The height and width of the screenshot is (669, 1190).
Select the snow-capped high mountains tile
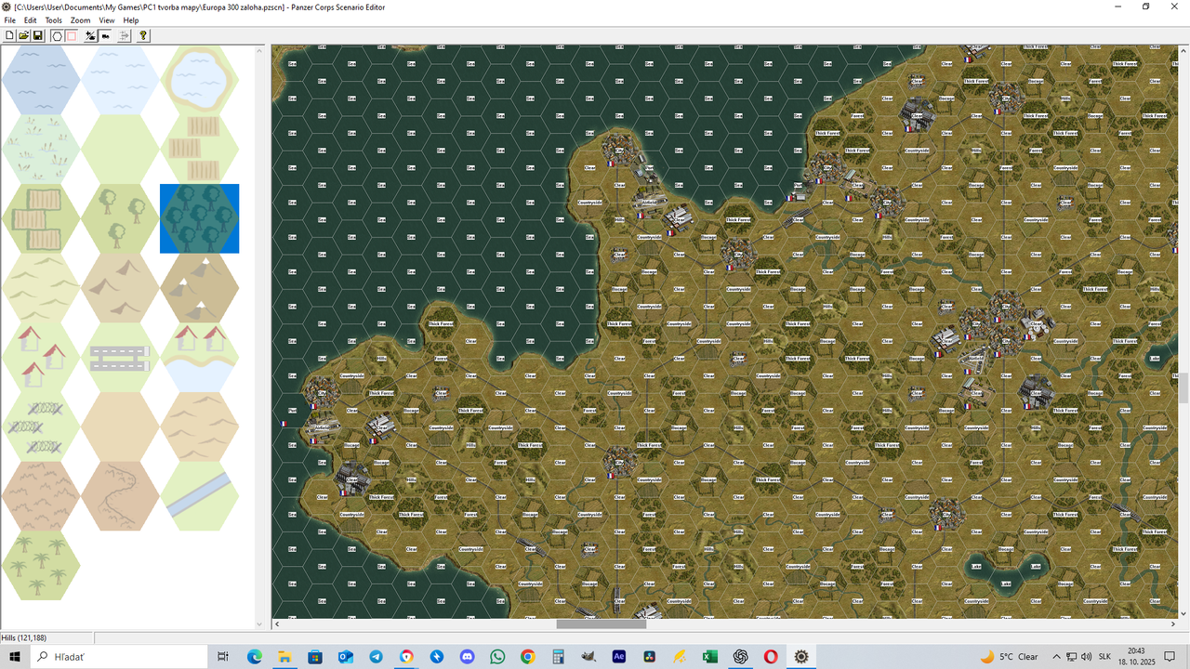click(x=199, y=288)
